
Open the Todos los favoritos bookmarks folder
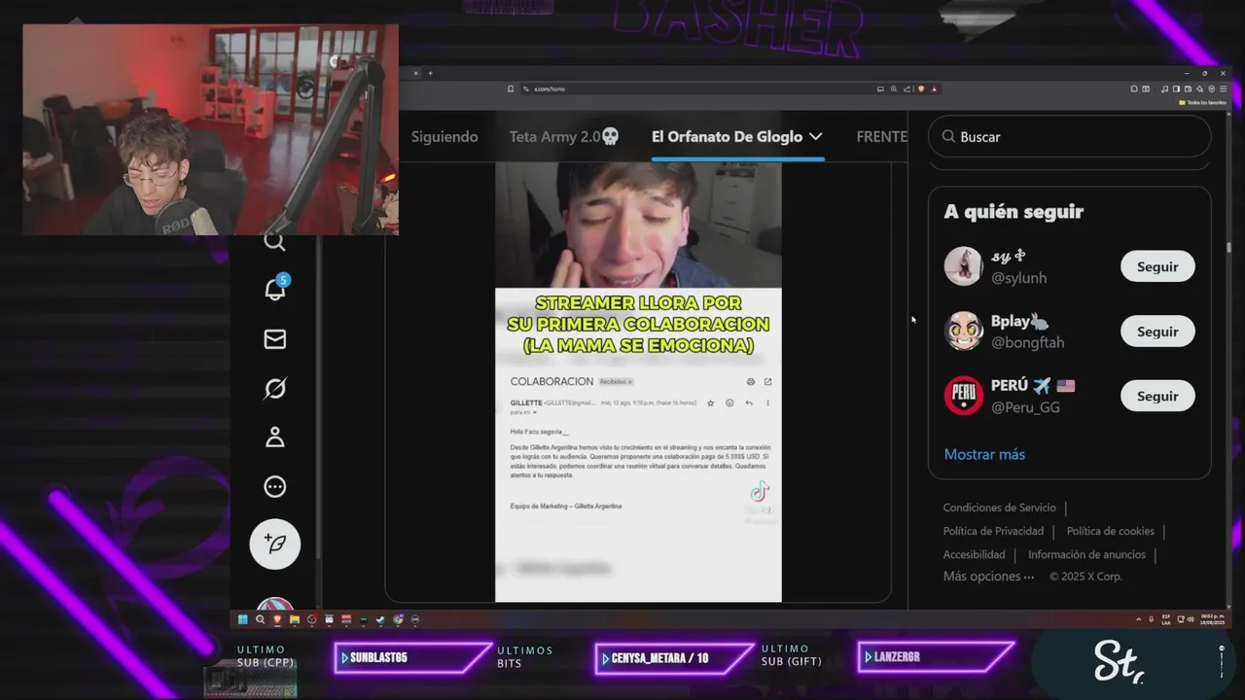1202,102
